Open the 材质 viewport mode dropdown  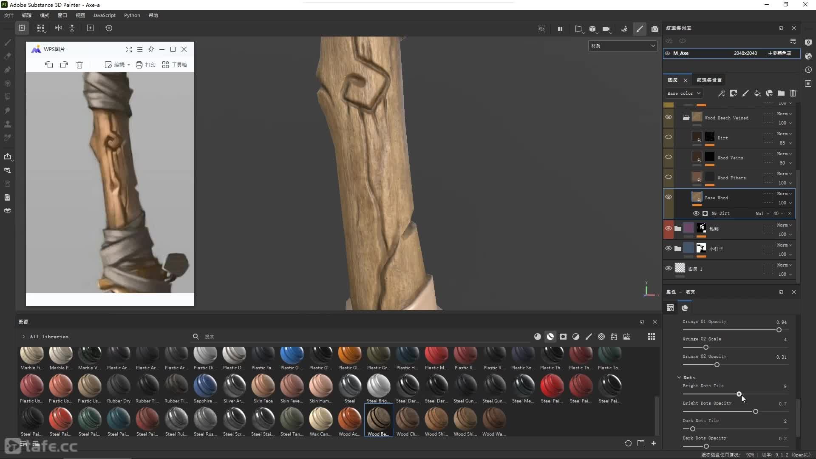[623, 46]
